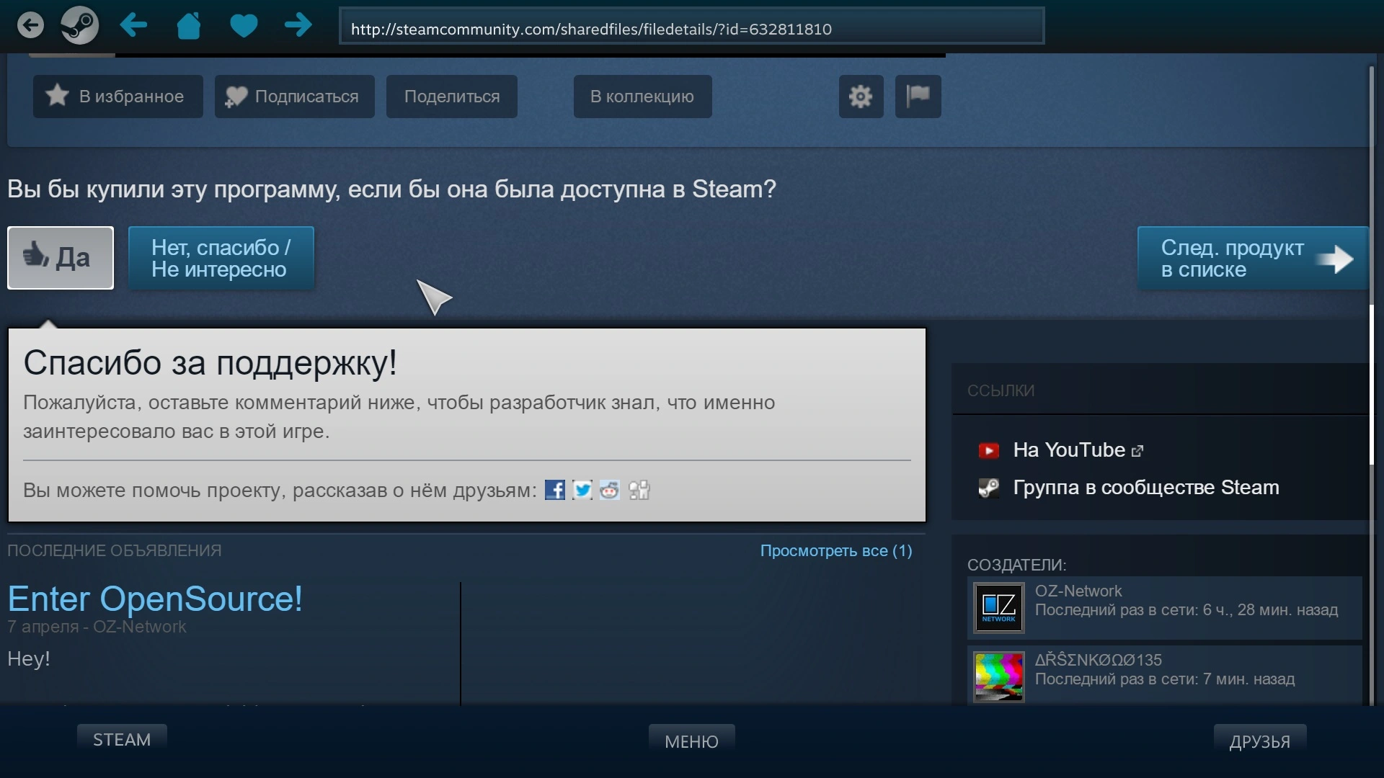Open the МЕНЮ tab at bottom
Screen dimensions: 1384x778
692,741
